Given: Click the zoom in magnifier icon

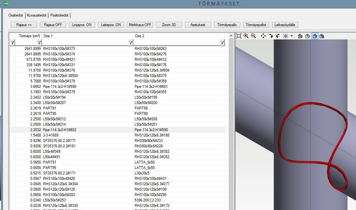Looking at the screenshot, I should (x=246, y=36).
